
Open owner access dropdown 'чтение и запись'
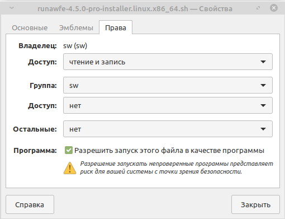(168, 62)
